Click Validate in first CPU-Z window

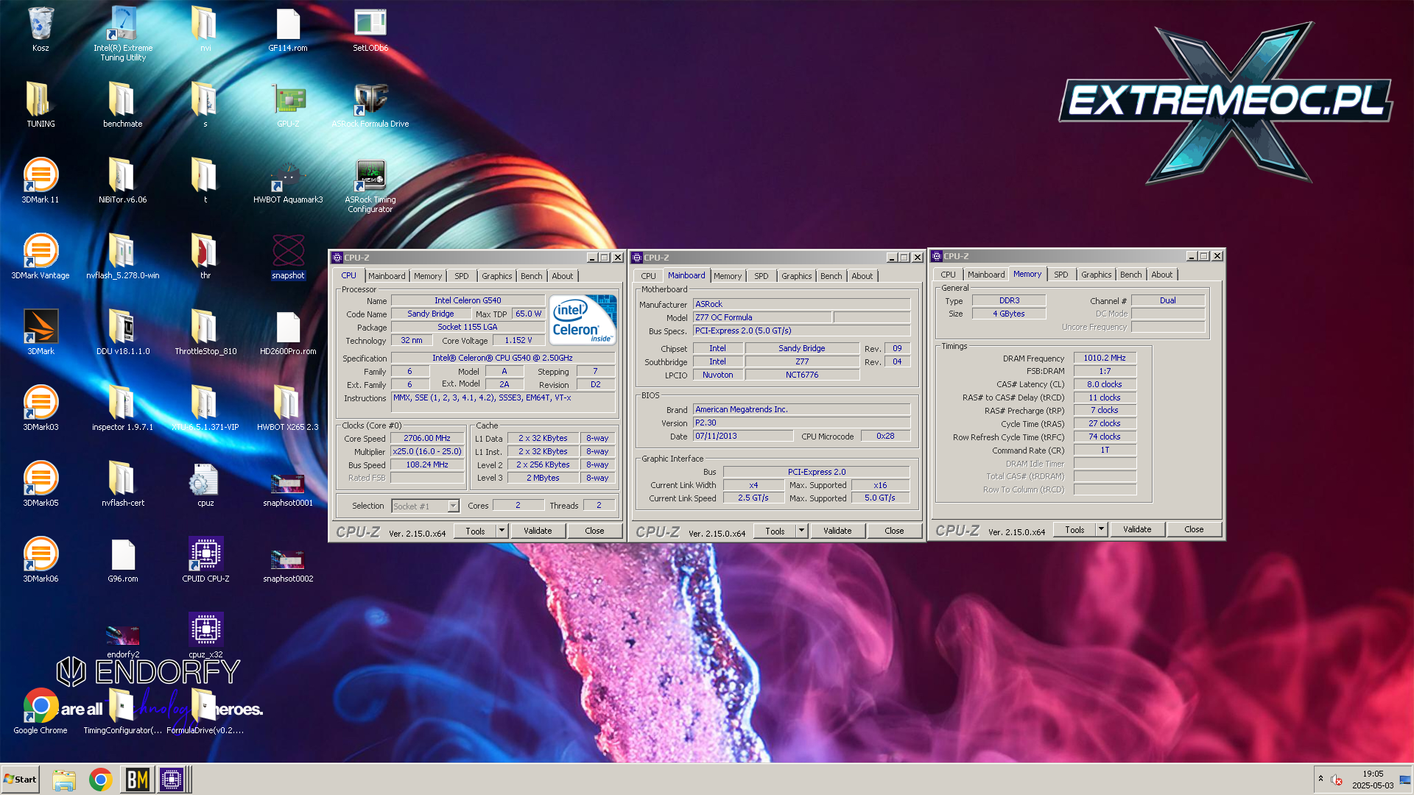point(538,531)
